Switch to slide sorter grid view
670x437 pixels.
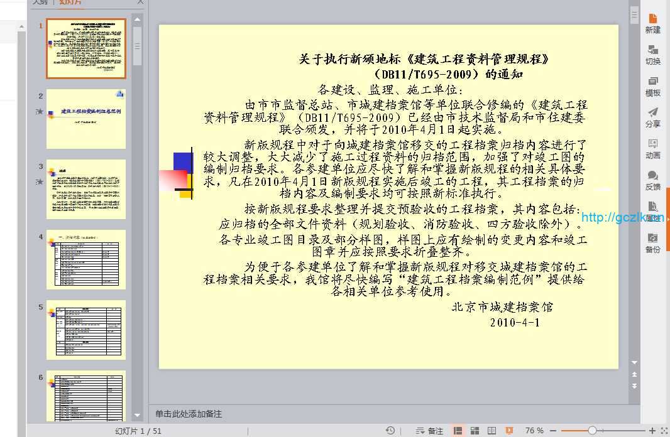475,431
